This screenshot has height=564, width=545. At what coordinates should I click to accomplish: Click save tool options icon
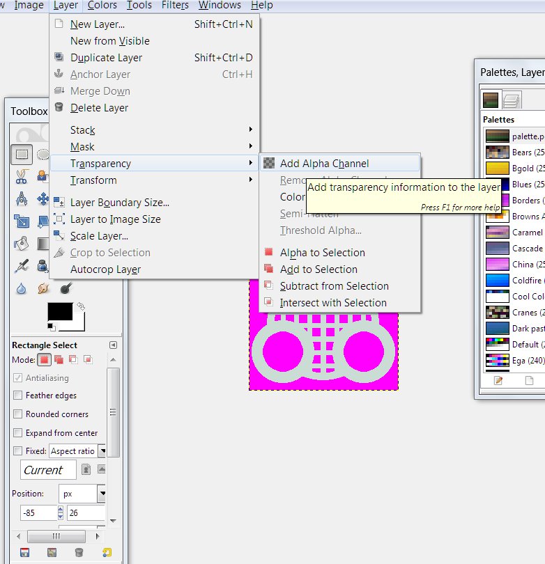(x=25, y=553)
